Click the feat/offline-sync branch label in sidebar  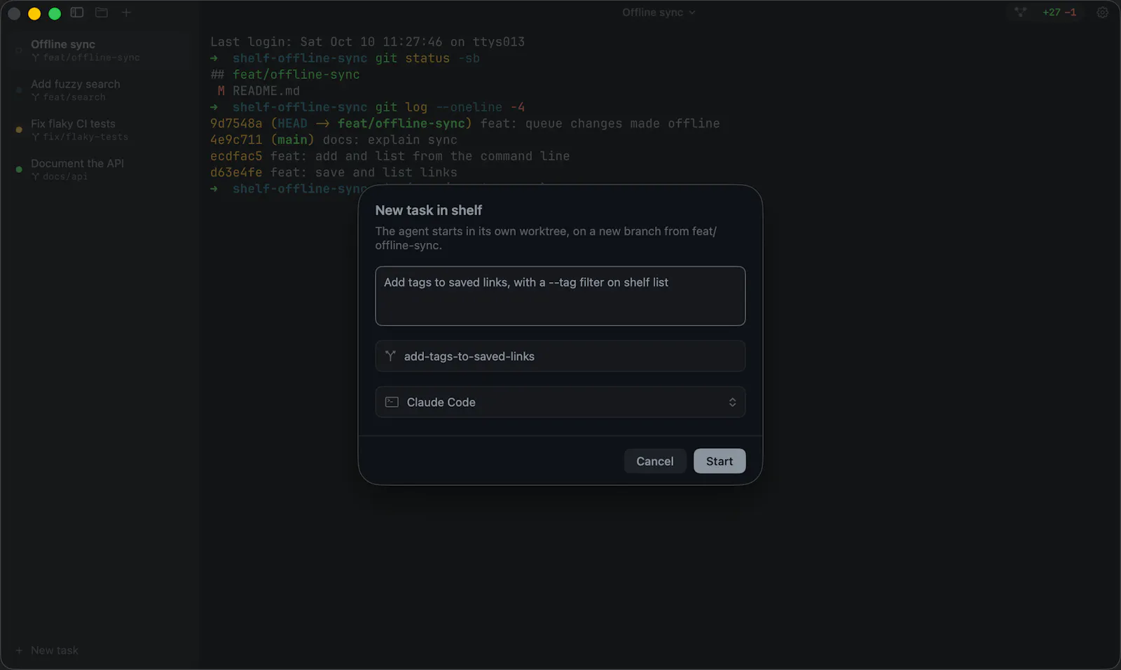[92, 58]
